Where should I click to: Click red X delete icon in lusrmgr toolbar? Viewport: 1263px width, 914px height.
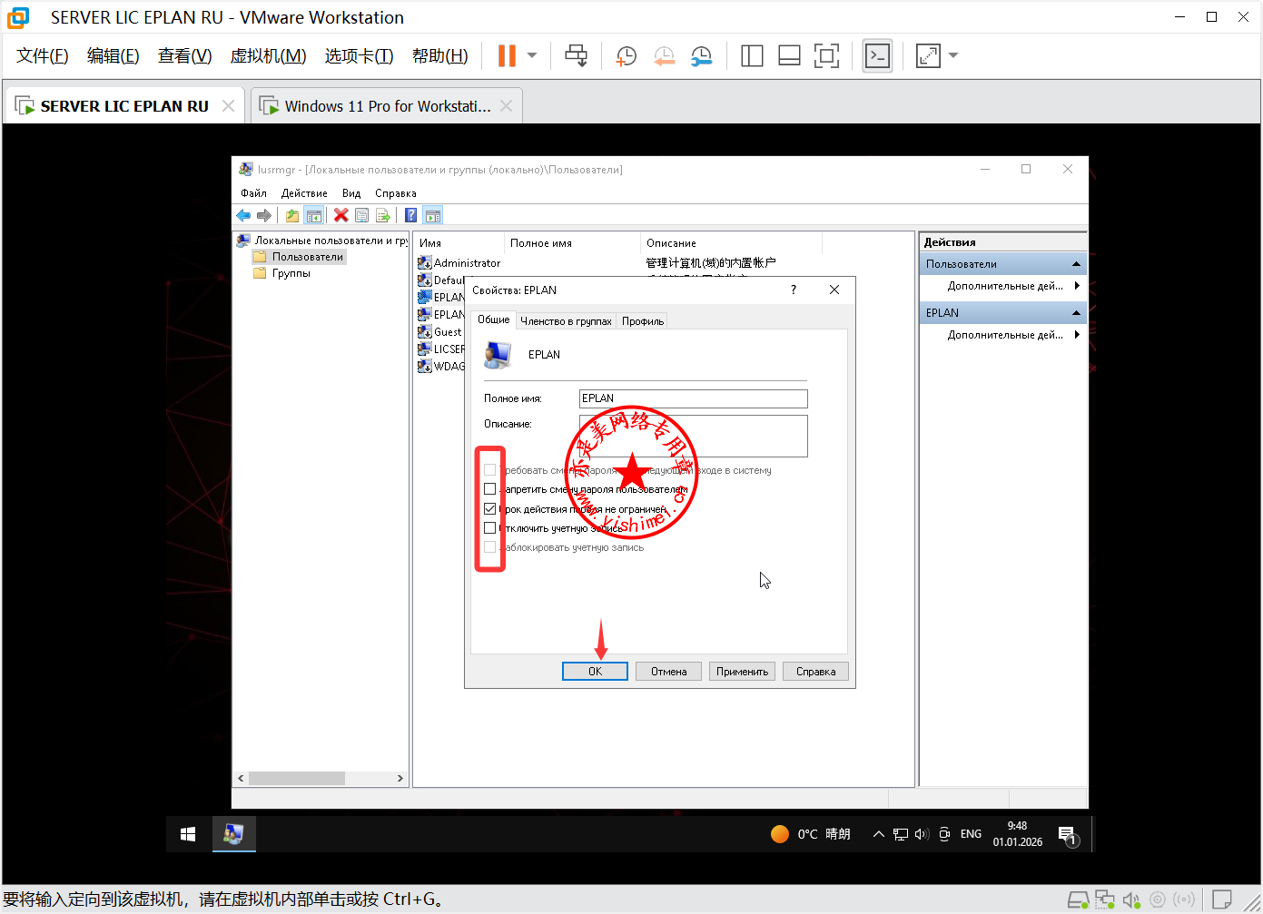[340, 215]
